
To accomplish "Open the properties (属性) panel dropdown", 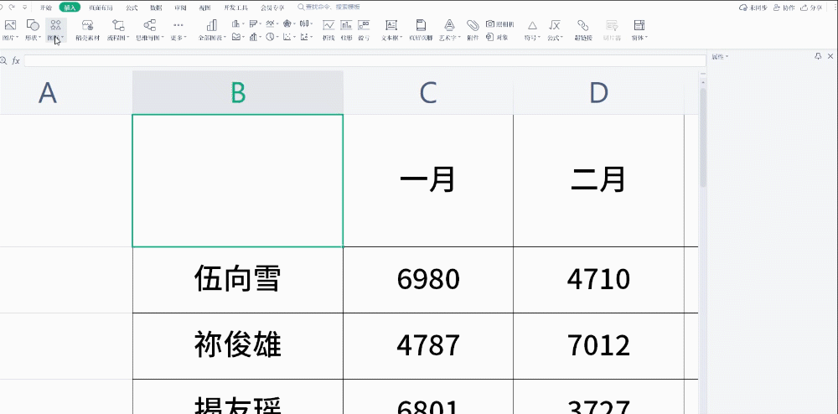I will (720, 56).
